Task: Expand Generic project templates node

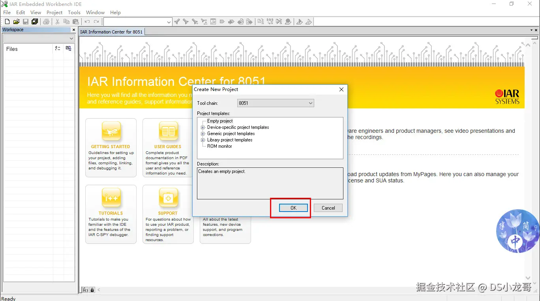Action: point(203,134)
